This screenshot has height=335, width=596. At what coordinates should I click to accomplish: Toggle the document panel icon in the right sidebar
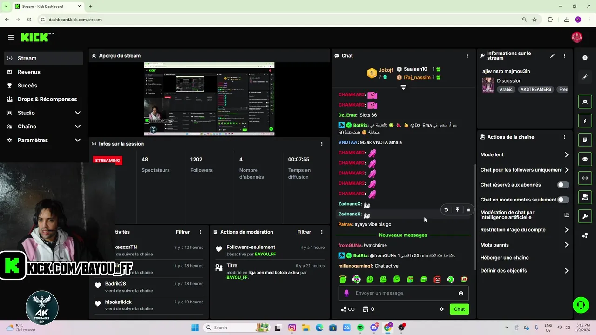(585, 140)
